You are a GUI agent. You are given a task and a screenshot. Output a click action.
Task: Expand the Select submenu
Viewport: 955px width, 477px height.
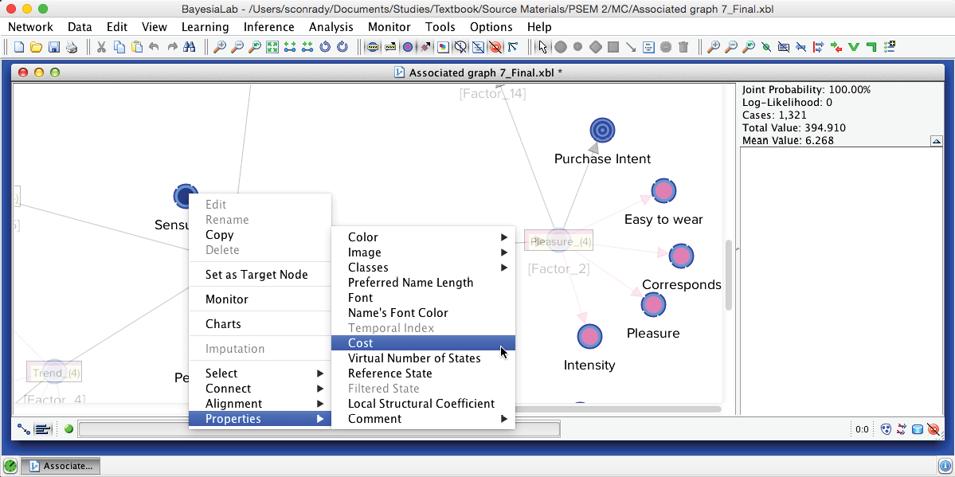260,373
